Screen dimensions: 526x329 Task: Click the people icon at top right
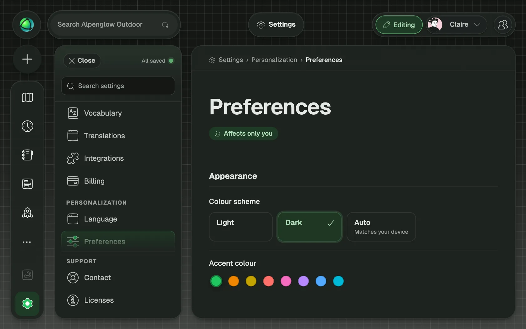pyautogui.click(x=503, y=25)
